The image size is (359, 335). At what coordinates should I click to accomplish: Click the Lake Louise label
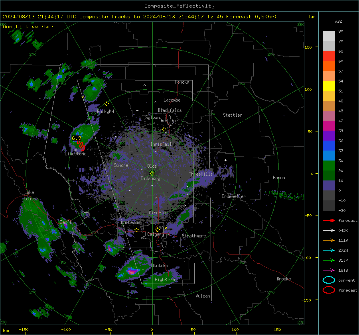[x=31, y=196]
